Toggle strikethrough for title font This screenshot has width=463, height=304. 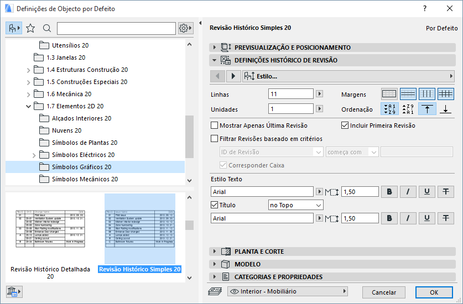click(446, 218)
